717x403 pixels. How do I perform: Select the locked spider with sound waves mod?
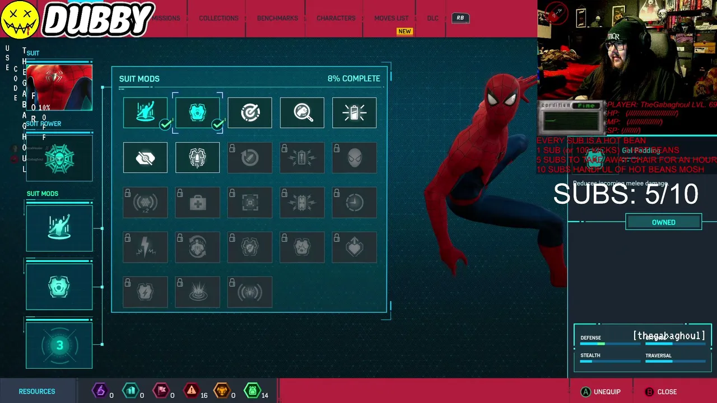tap(250, 292)
